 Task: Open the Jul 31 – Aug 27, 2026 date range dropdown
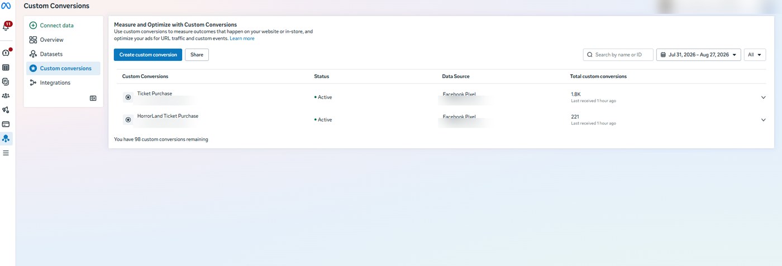(x=699, y=55)
